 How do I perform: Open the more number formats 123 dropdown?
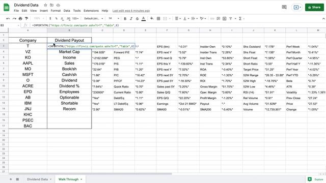click(75, 19)
